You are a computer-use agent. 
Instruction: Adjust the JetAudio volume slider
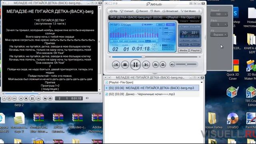[186, 64]
